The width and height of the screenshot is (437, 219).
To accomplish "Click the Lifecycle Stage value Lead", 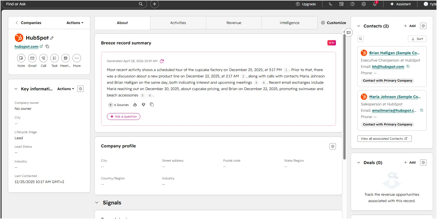I will tap(19, 138).
